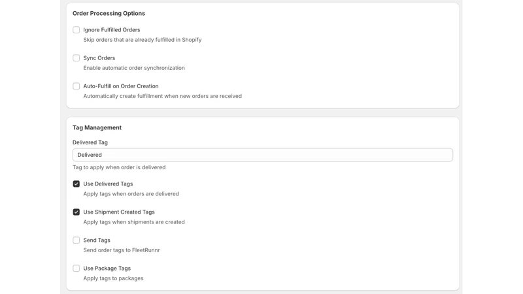Click 'Tag to apply when order is delivered'
Screen dimensions: 523x294
119,167
